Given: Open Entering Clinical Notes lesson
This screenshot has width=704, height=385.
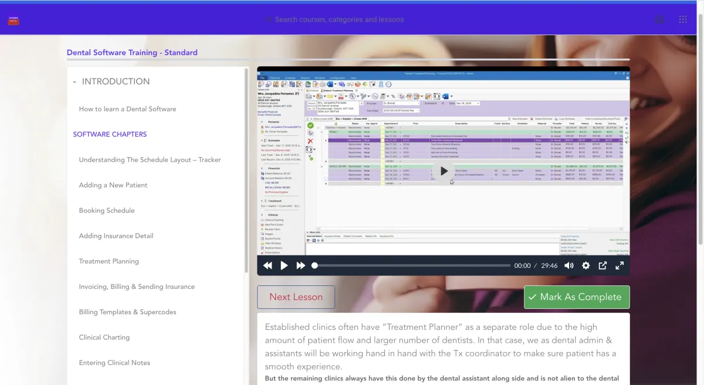Looking at the screenshot, I should coord(114,363).
